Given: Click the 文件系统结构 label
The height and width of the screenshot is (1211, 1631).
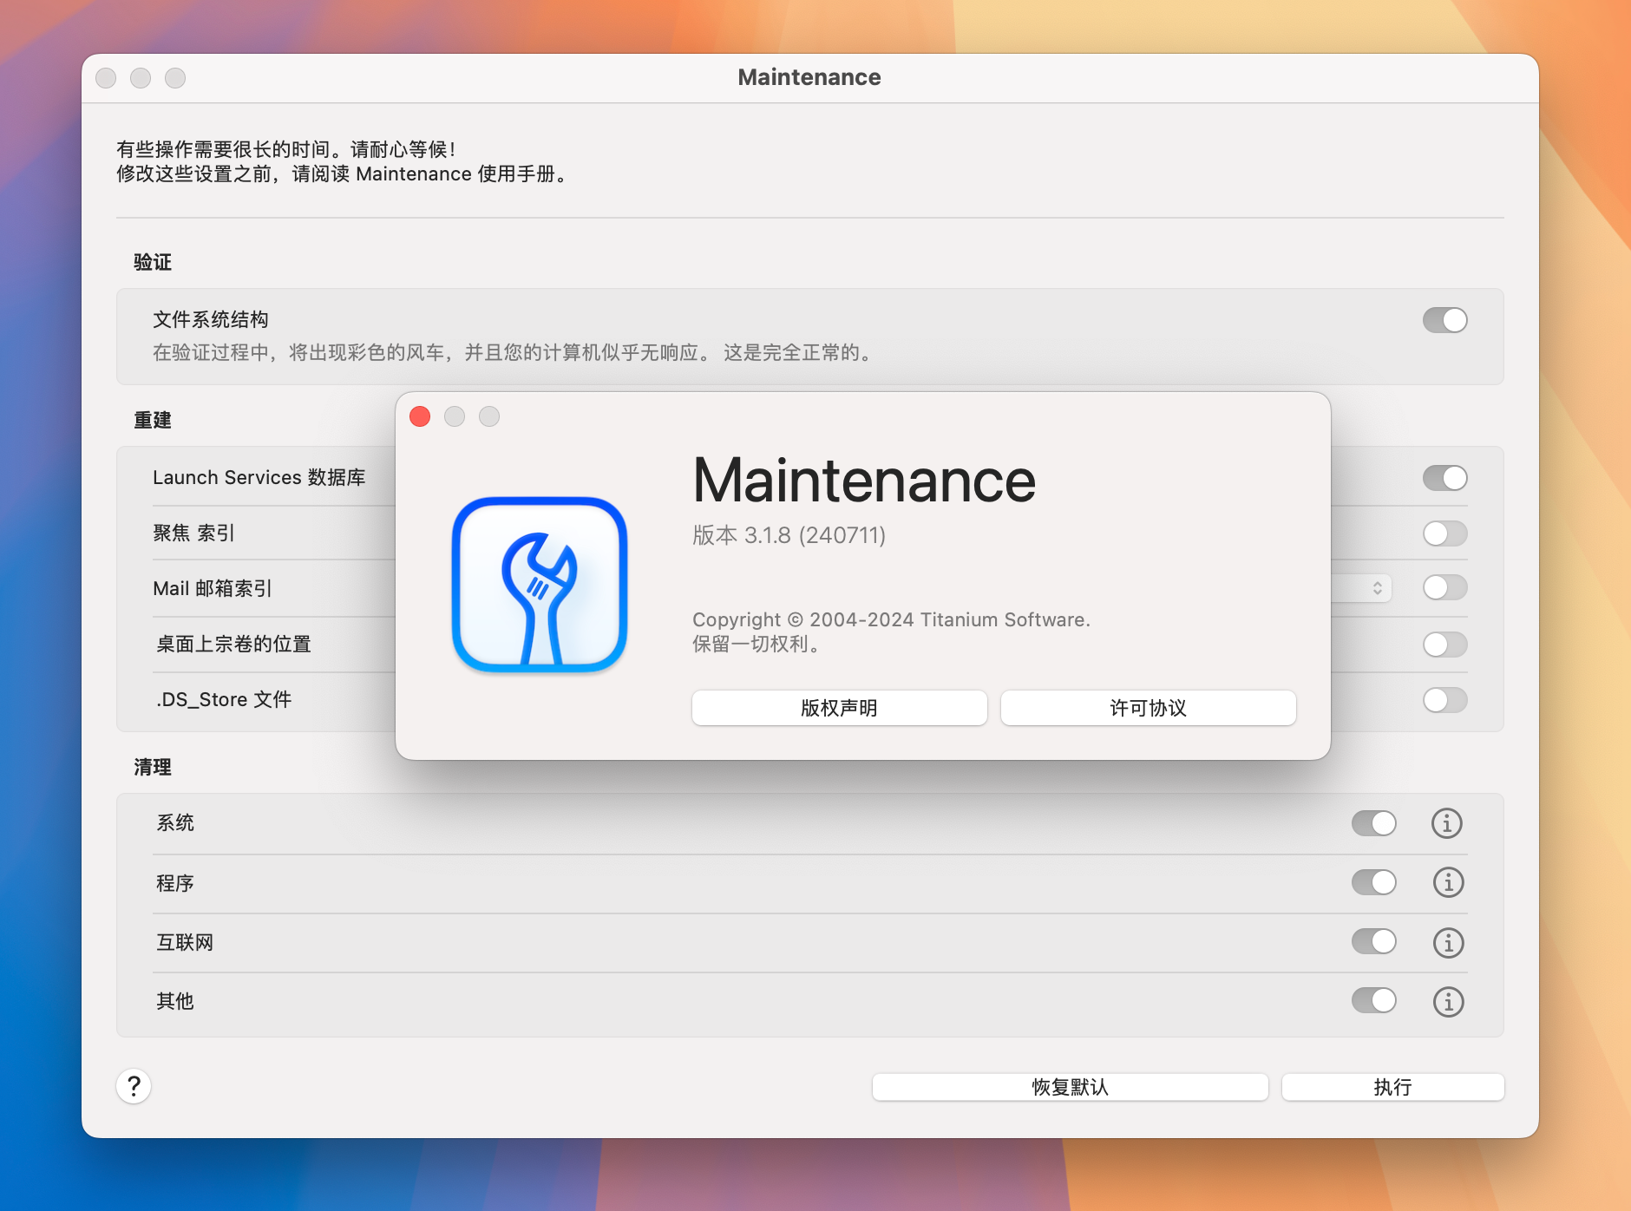Looking at the screenshot, I should [x=211, y=319].
